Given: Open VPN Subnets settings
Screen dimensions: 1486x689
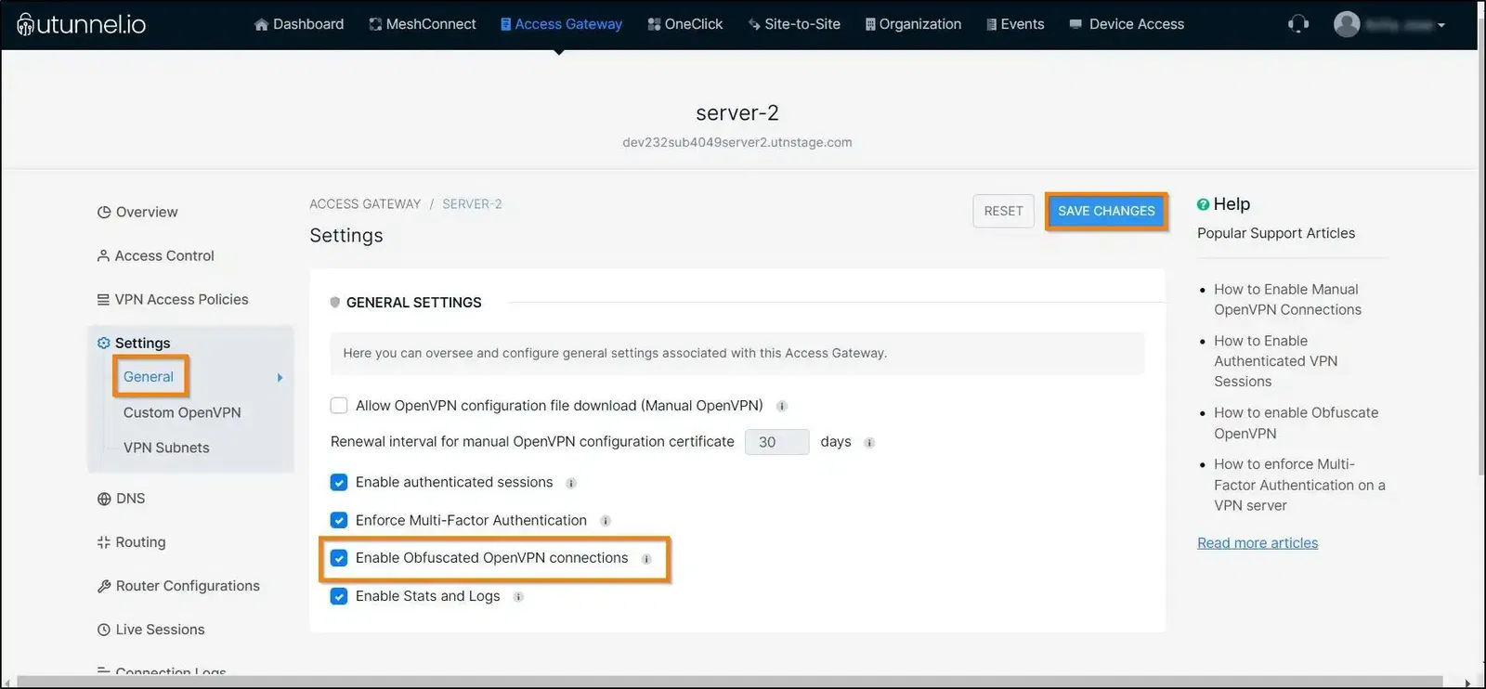Looking at the screenshot, I should click(166, 448).
